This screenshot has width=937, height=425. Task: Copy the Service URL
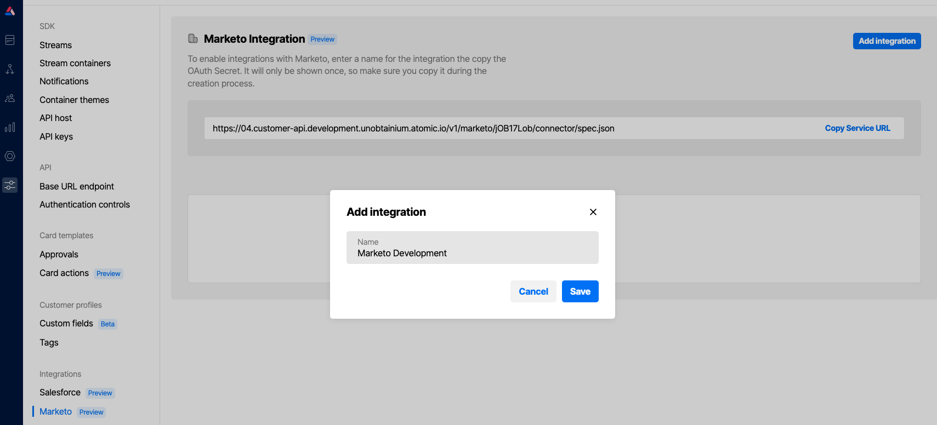(858, 128)
